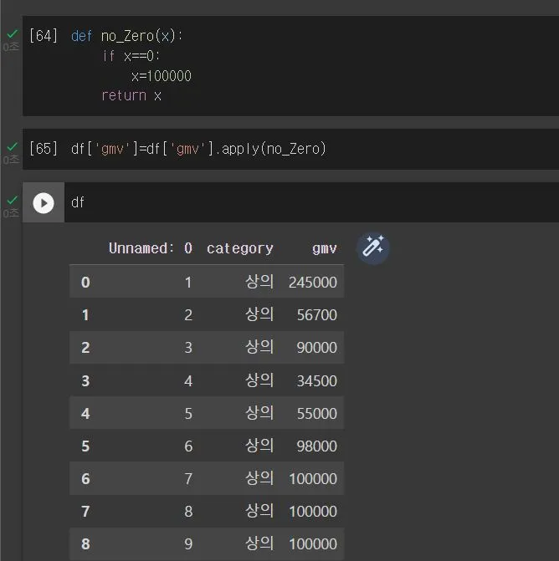
Task: Click the 'Unnamed: 0' value 9
Action: [188, 543]
